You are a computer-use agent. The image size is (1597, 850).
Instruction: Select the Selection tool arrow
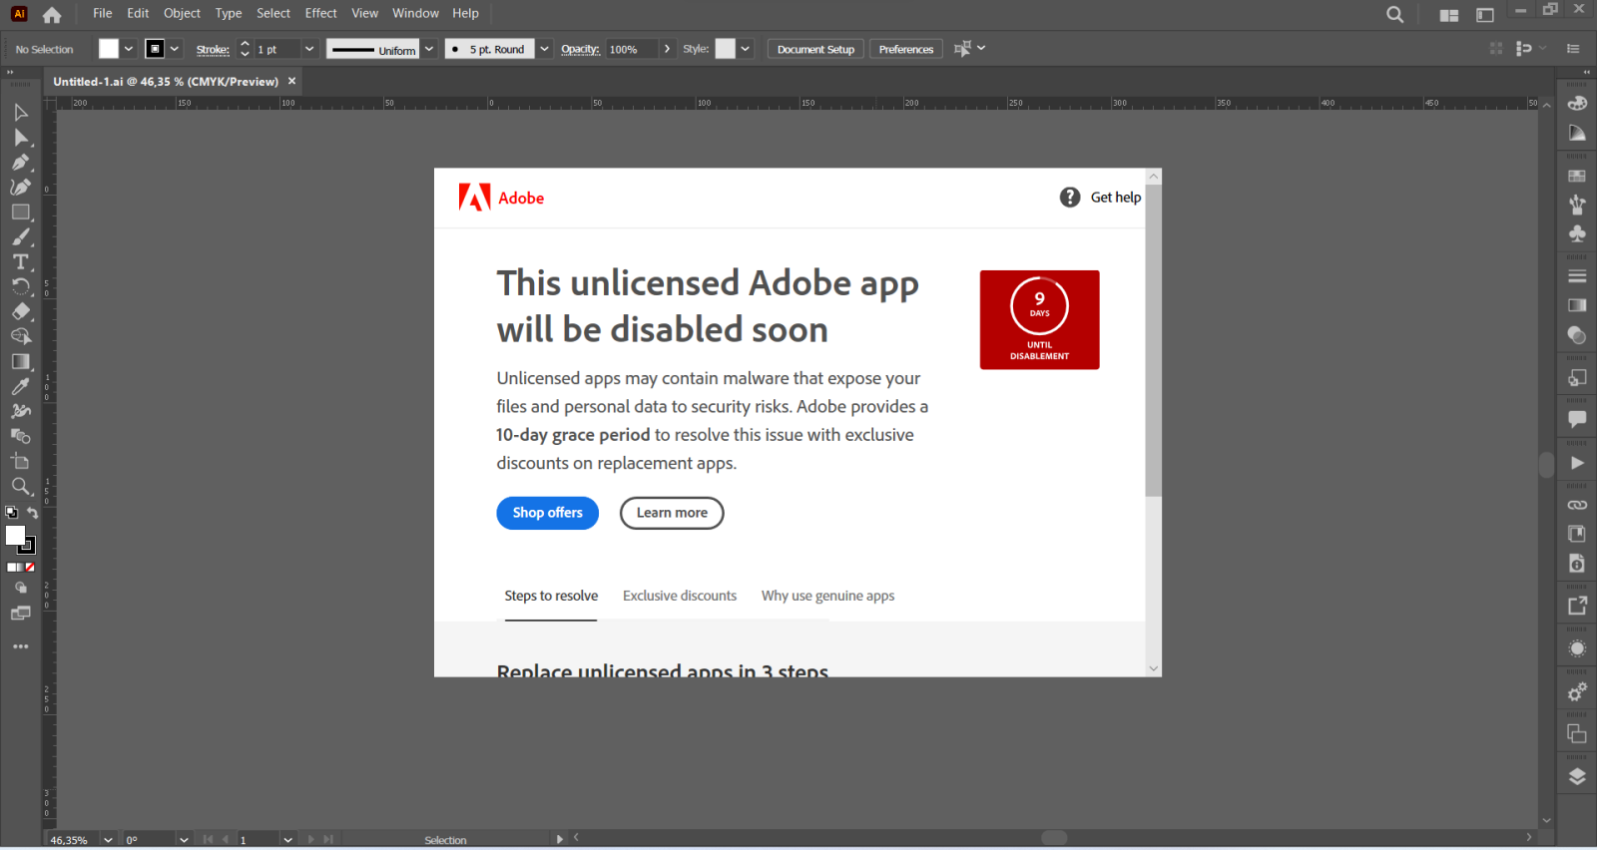(20, 112)
